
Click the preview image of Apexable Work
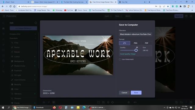point(78,55)
